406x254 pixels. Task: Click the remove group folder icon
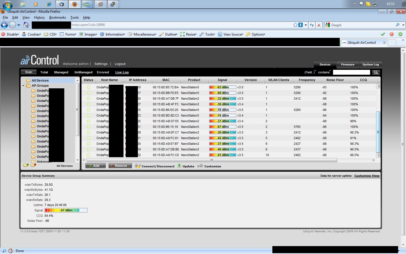pos(33,165)
